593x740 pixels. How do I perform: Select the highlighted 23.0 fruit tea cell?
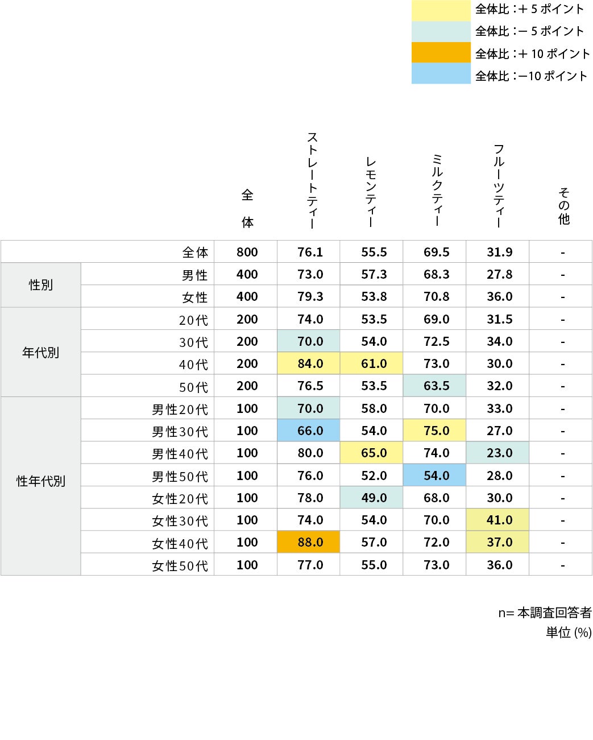tap(497, 453)
